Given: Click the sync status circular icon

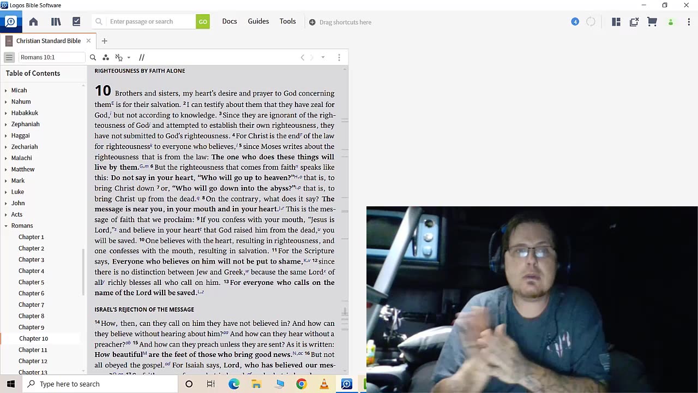Looking at the screenshot, I should 591,22.
